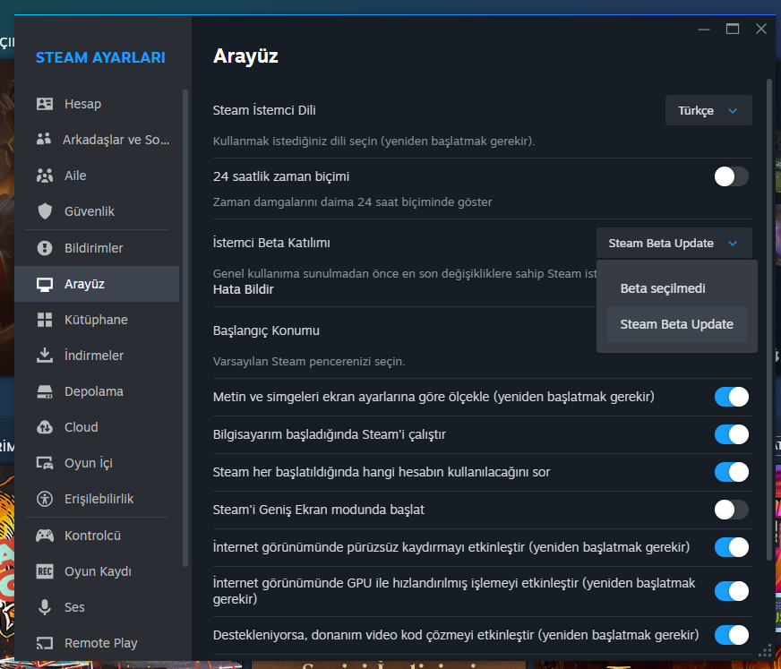The height and width of the screenshot is (669, 781).
Task: Open the Güvenlik settings page
Action: click(x=97, y=211)
